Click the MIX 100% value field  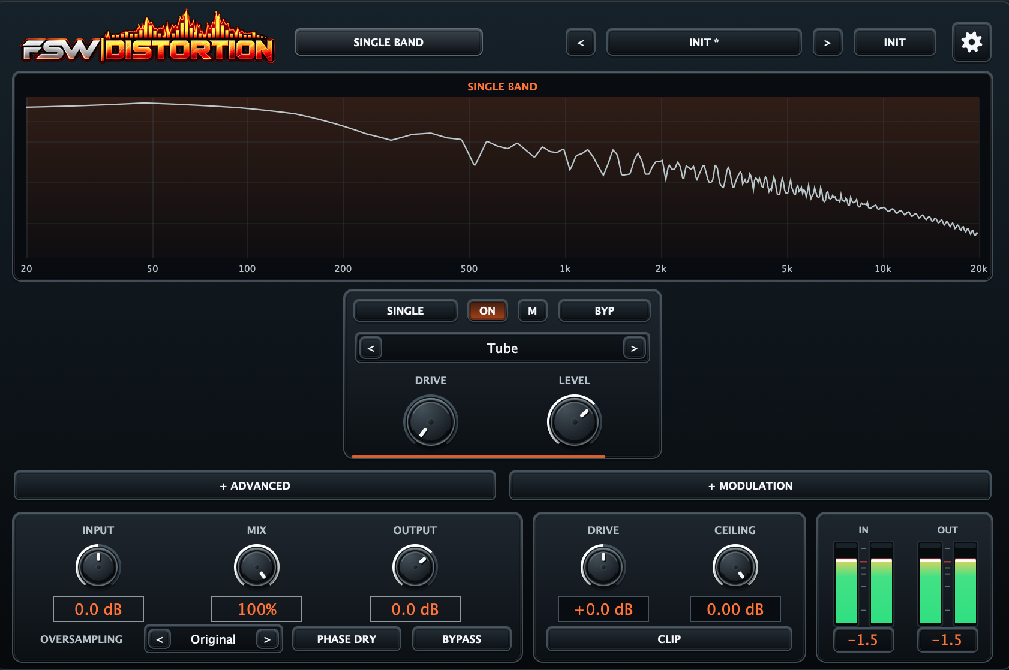coord(257,609)
